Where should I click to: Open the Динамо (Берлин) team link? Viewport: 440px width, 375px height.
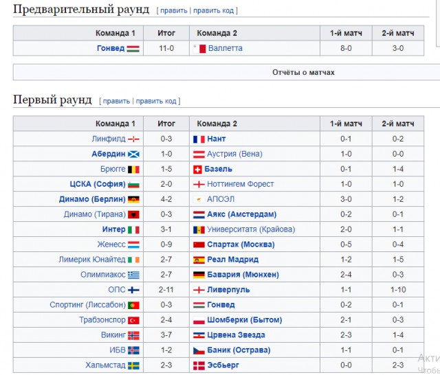pos(92,200)
